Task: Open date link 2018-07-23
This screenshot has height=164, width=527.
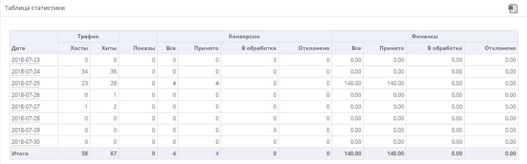Action: 26,59
